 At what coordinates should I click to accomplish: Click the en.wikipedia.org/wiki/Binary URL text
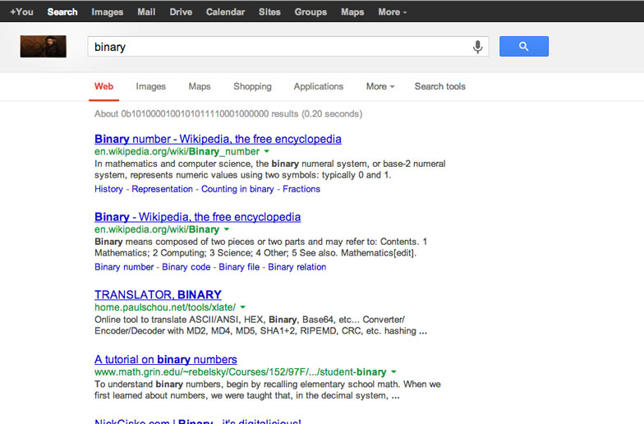[157, 230]
